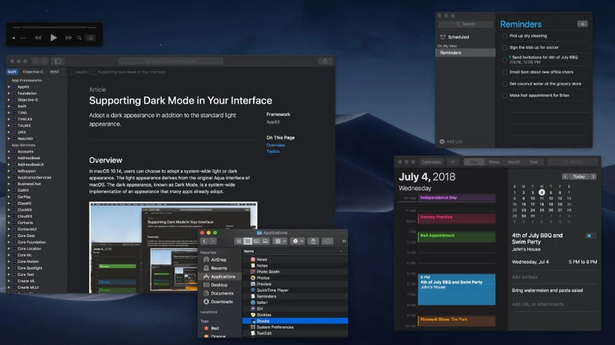Adjust the mini player playback progress bar
This screenshot has height=345, width=615.
click(x=54, y=27)
